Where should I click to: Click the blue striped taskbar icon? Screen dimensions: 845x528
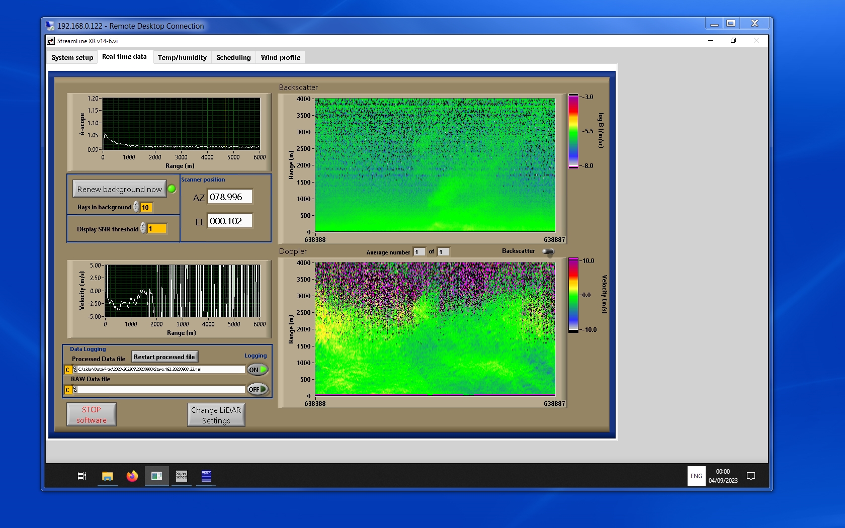206,476
